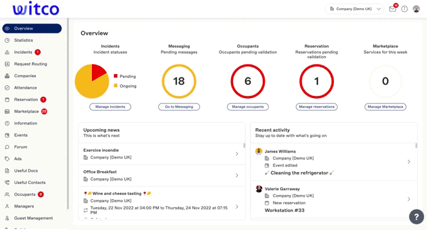The image size is (427, 230).
Task: Click James Williams' avatar in Recent activity
Action: (x=259, y=151)
